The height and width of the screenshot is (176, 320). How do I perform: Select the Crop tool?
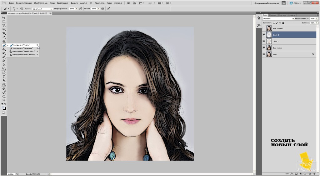point(4,33)
